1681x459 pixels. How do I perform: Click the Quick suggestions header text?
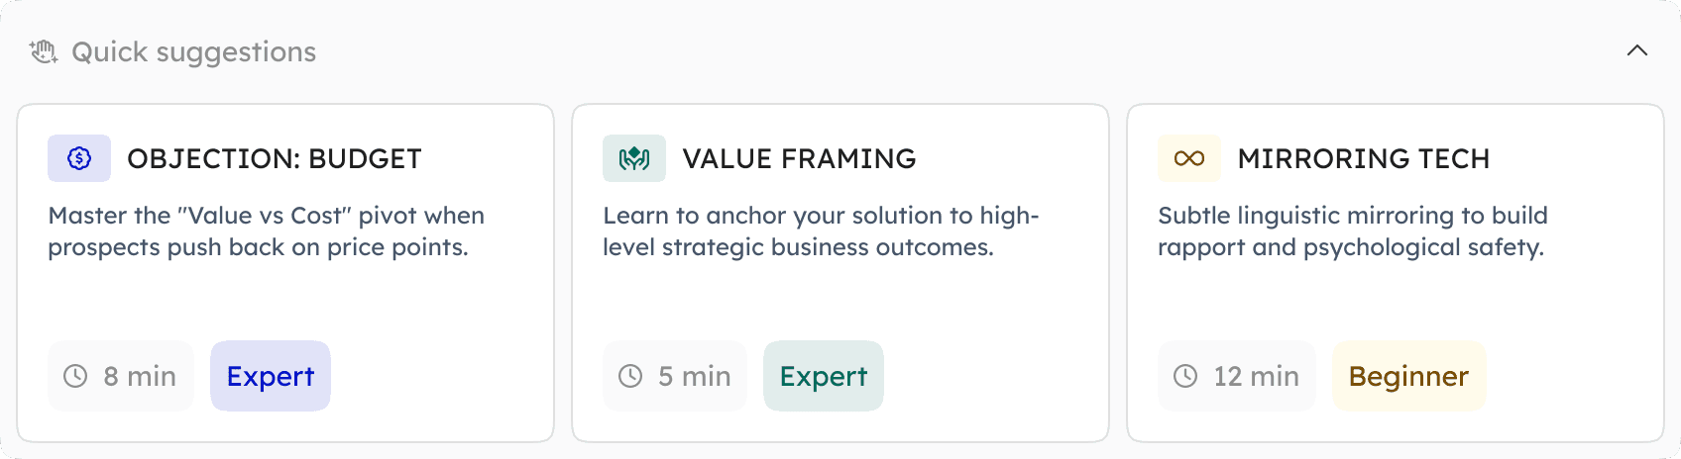pyautogui.click(x=194, y=51)
